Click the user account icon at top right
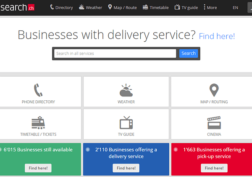Screen dimensions: 252x177 pos(249,7)
